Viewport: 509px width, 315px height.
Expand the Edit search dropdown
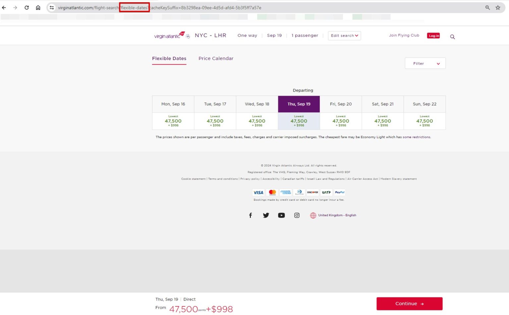click(344, 36)
